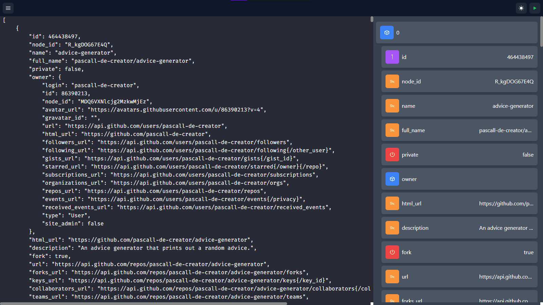Click the green run play button

coord(535,8)
